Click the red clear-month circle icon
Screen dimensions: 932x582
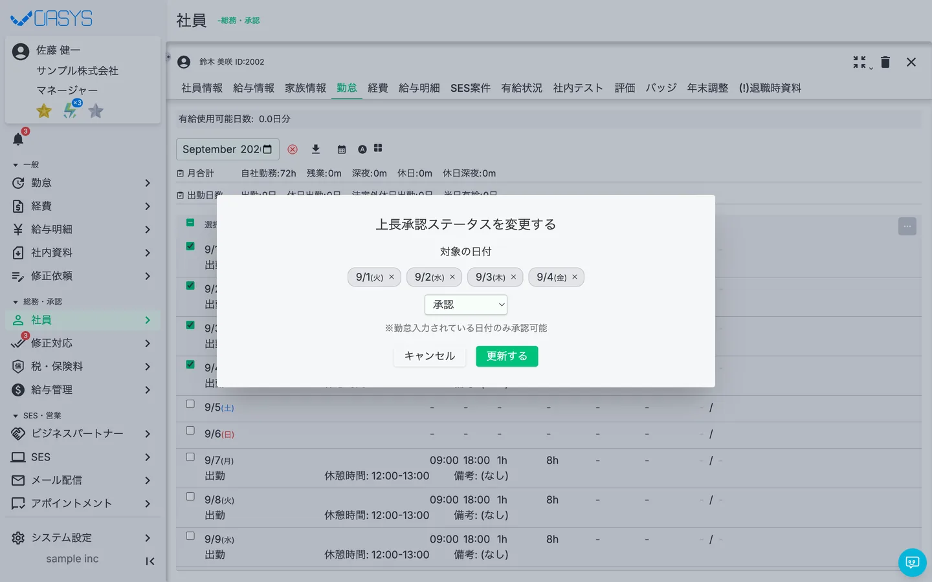pos(293,149)
